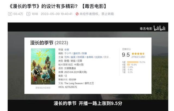
Task: Open actor 范伟 link
Action: tap(67, 57)
